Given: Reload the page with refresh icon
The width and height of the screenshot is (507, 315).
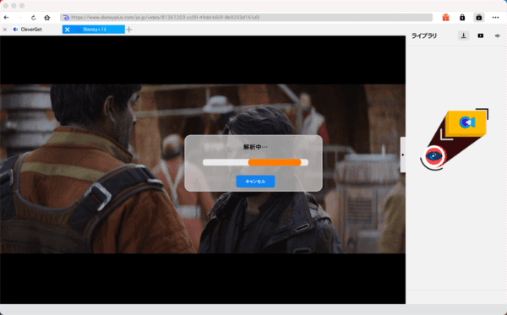Looking at the screenshot, I should pos(33,18).
